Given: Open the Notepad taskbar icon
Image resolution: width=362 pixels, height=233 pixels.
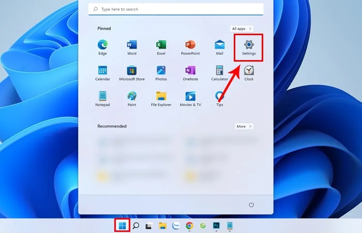Looking at the screenshot, I should (230, 225).
